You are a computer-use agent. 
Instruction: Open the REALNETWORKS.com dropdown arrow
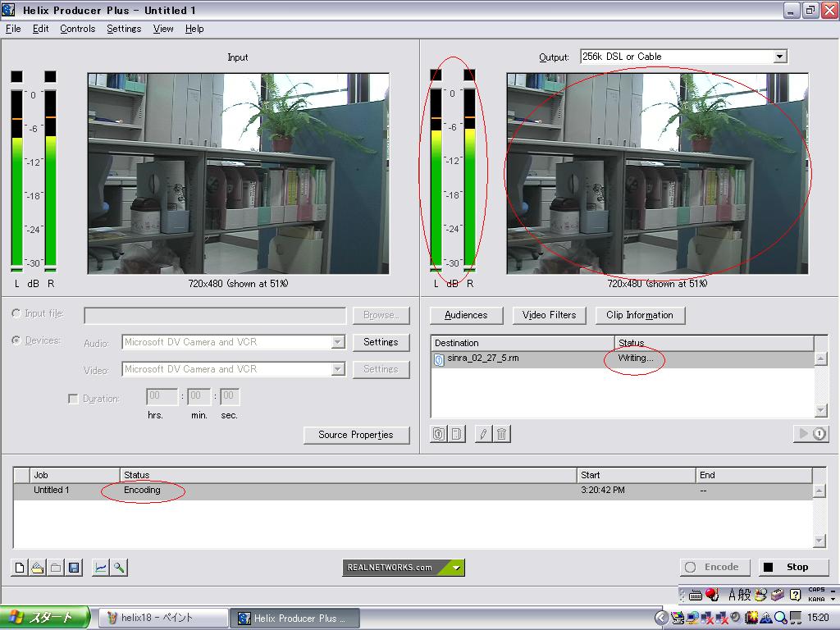tap(456, 568)
